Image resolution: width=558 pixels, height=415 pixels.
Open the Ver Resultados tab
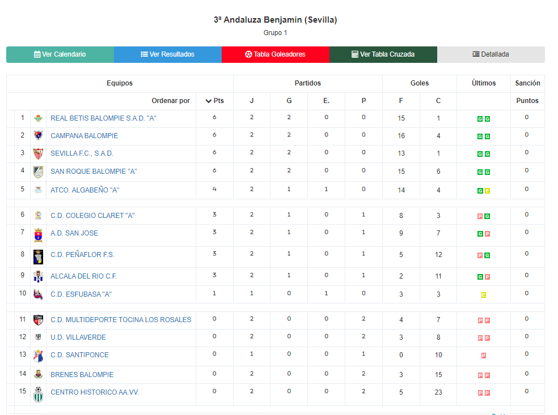coord(168,54)
